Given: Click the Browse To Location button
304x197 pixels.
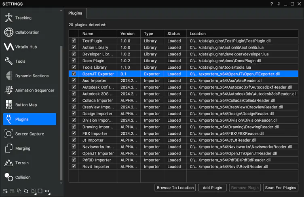Looking at the screenshot, I should pos(175,188).
